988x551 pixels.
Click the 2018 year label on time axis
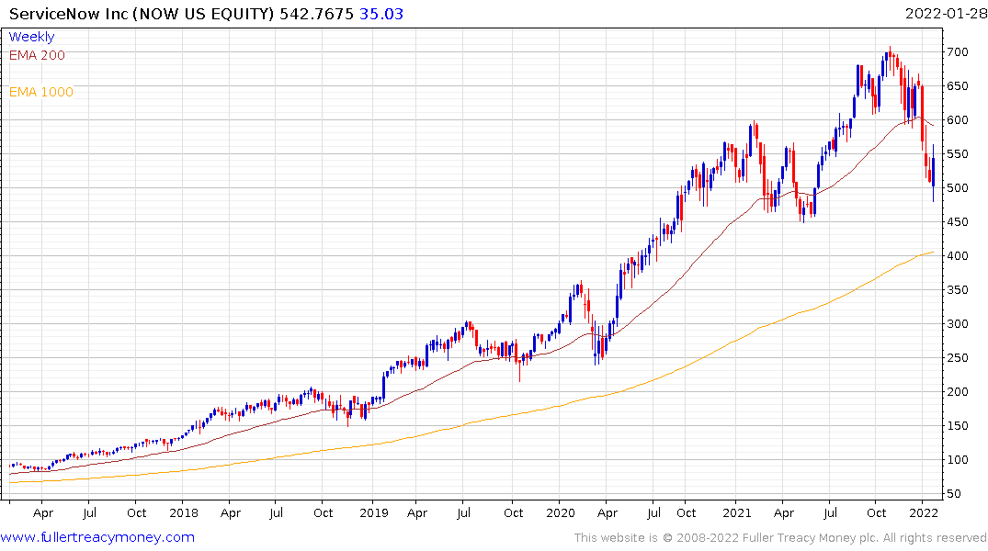[x=184, y=513]
